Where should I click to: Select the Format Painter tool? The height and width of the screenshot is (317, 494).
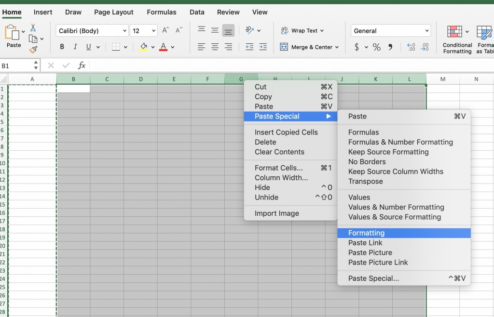click(x=32, y=49)
